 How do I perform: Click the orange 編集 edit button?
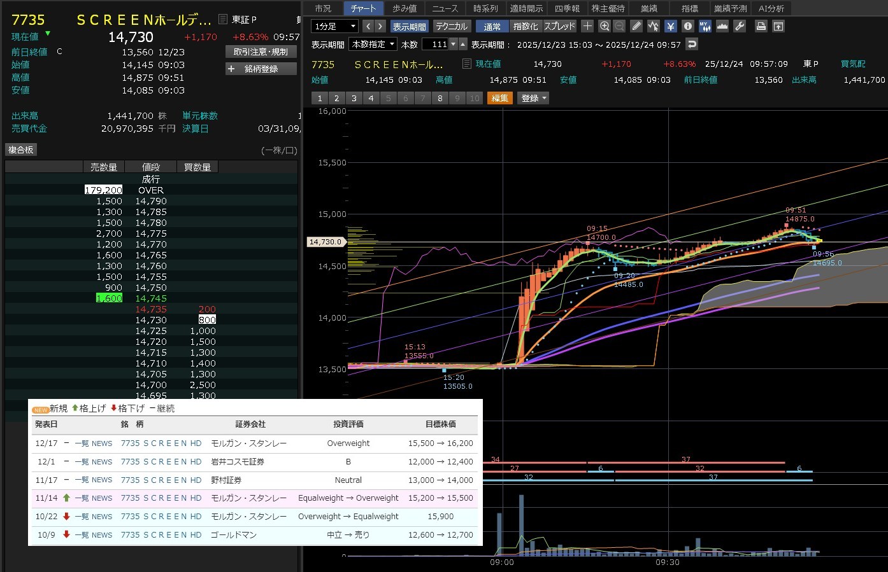coord(500,98)
